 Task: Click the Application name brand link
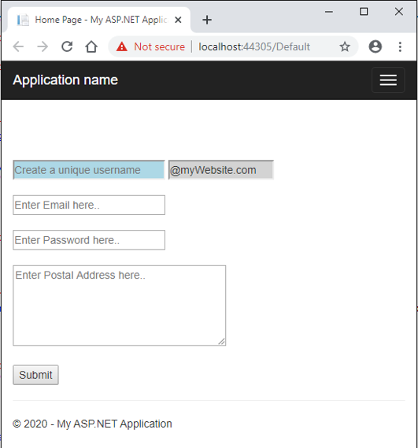[65, 80]
